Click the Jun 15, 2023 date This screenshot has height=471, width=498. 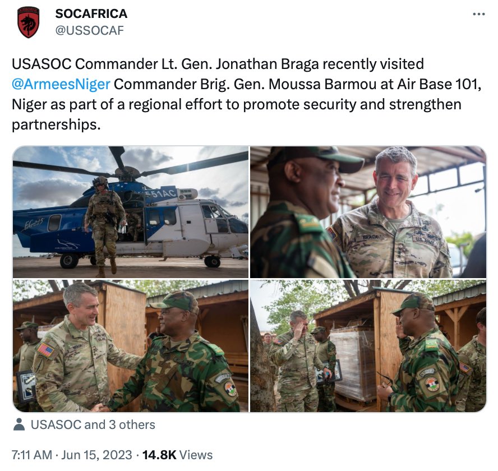coord(96,455)
